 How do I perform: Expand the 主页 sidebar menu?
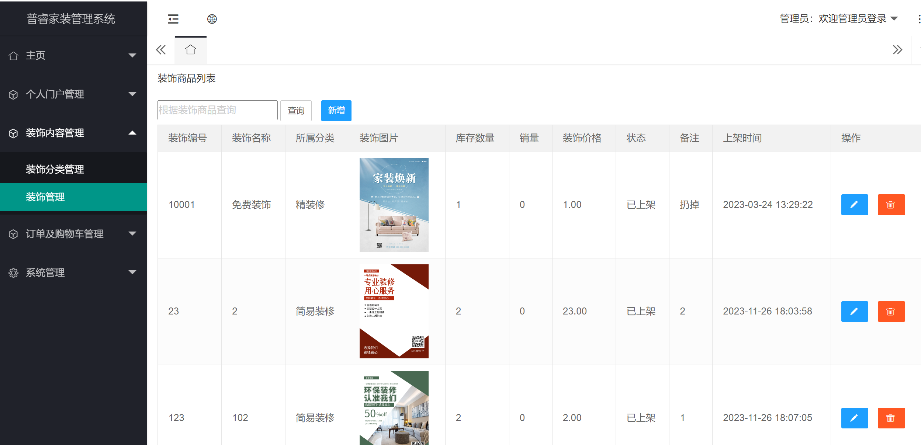pos(73,55)
